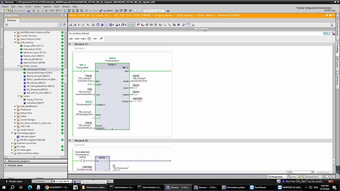Click the Go offline button
Screen dimensions: 340x191
point(106,11)
